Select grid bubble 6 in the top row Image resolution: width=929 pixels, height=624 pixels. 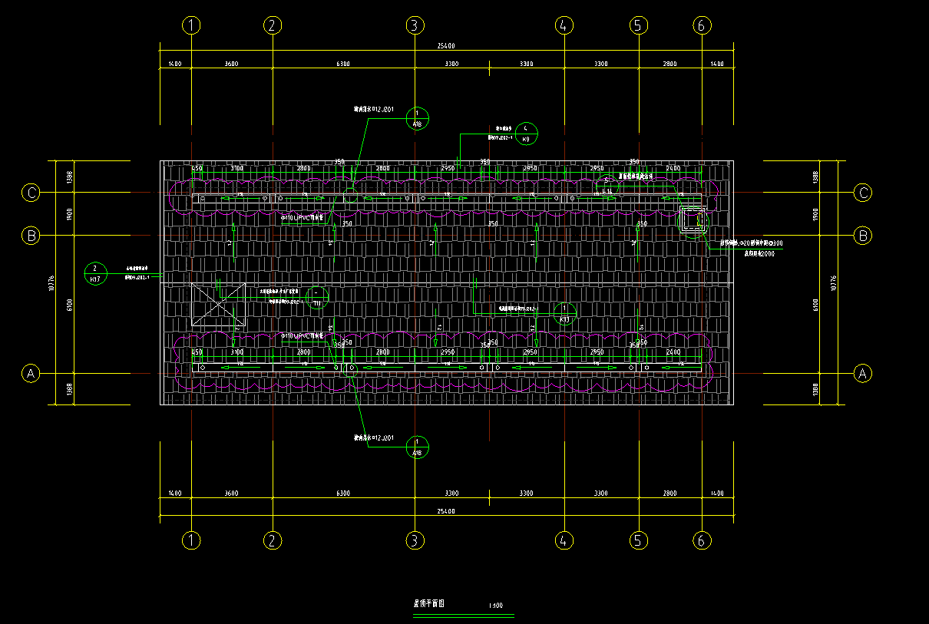[x=701, y=25]
